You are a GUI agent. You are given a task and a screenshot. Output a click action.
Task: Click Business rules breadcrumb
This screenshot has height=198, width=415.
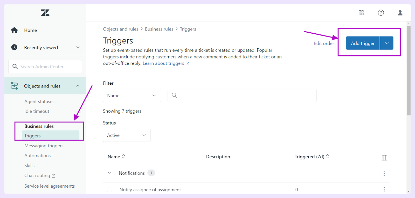tap(159, 29)
